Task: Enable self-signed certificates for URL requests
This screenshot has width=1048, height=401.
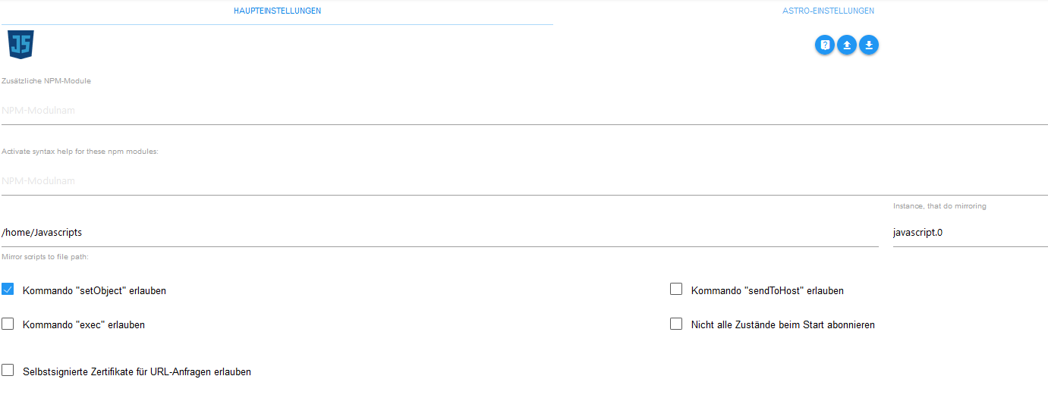Action: 8,371
